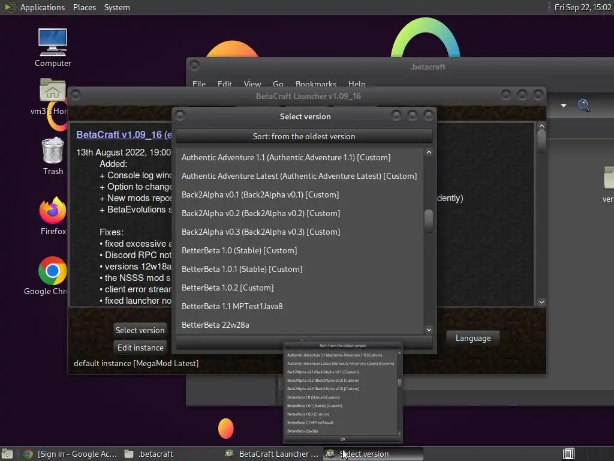
Task: Click the version list scrollbar thumb
Action: click(429, 221)
